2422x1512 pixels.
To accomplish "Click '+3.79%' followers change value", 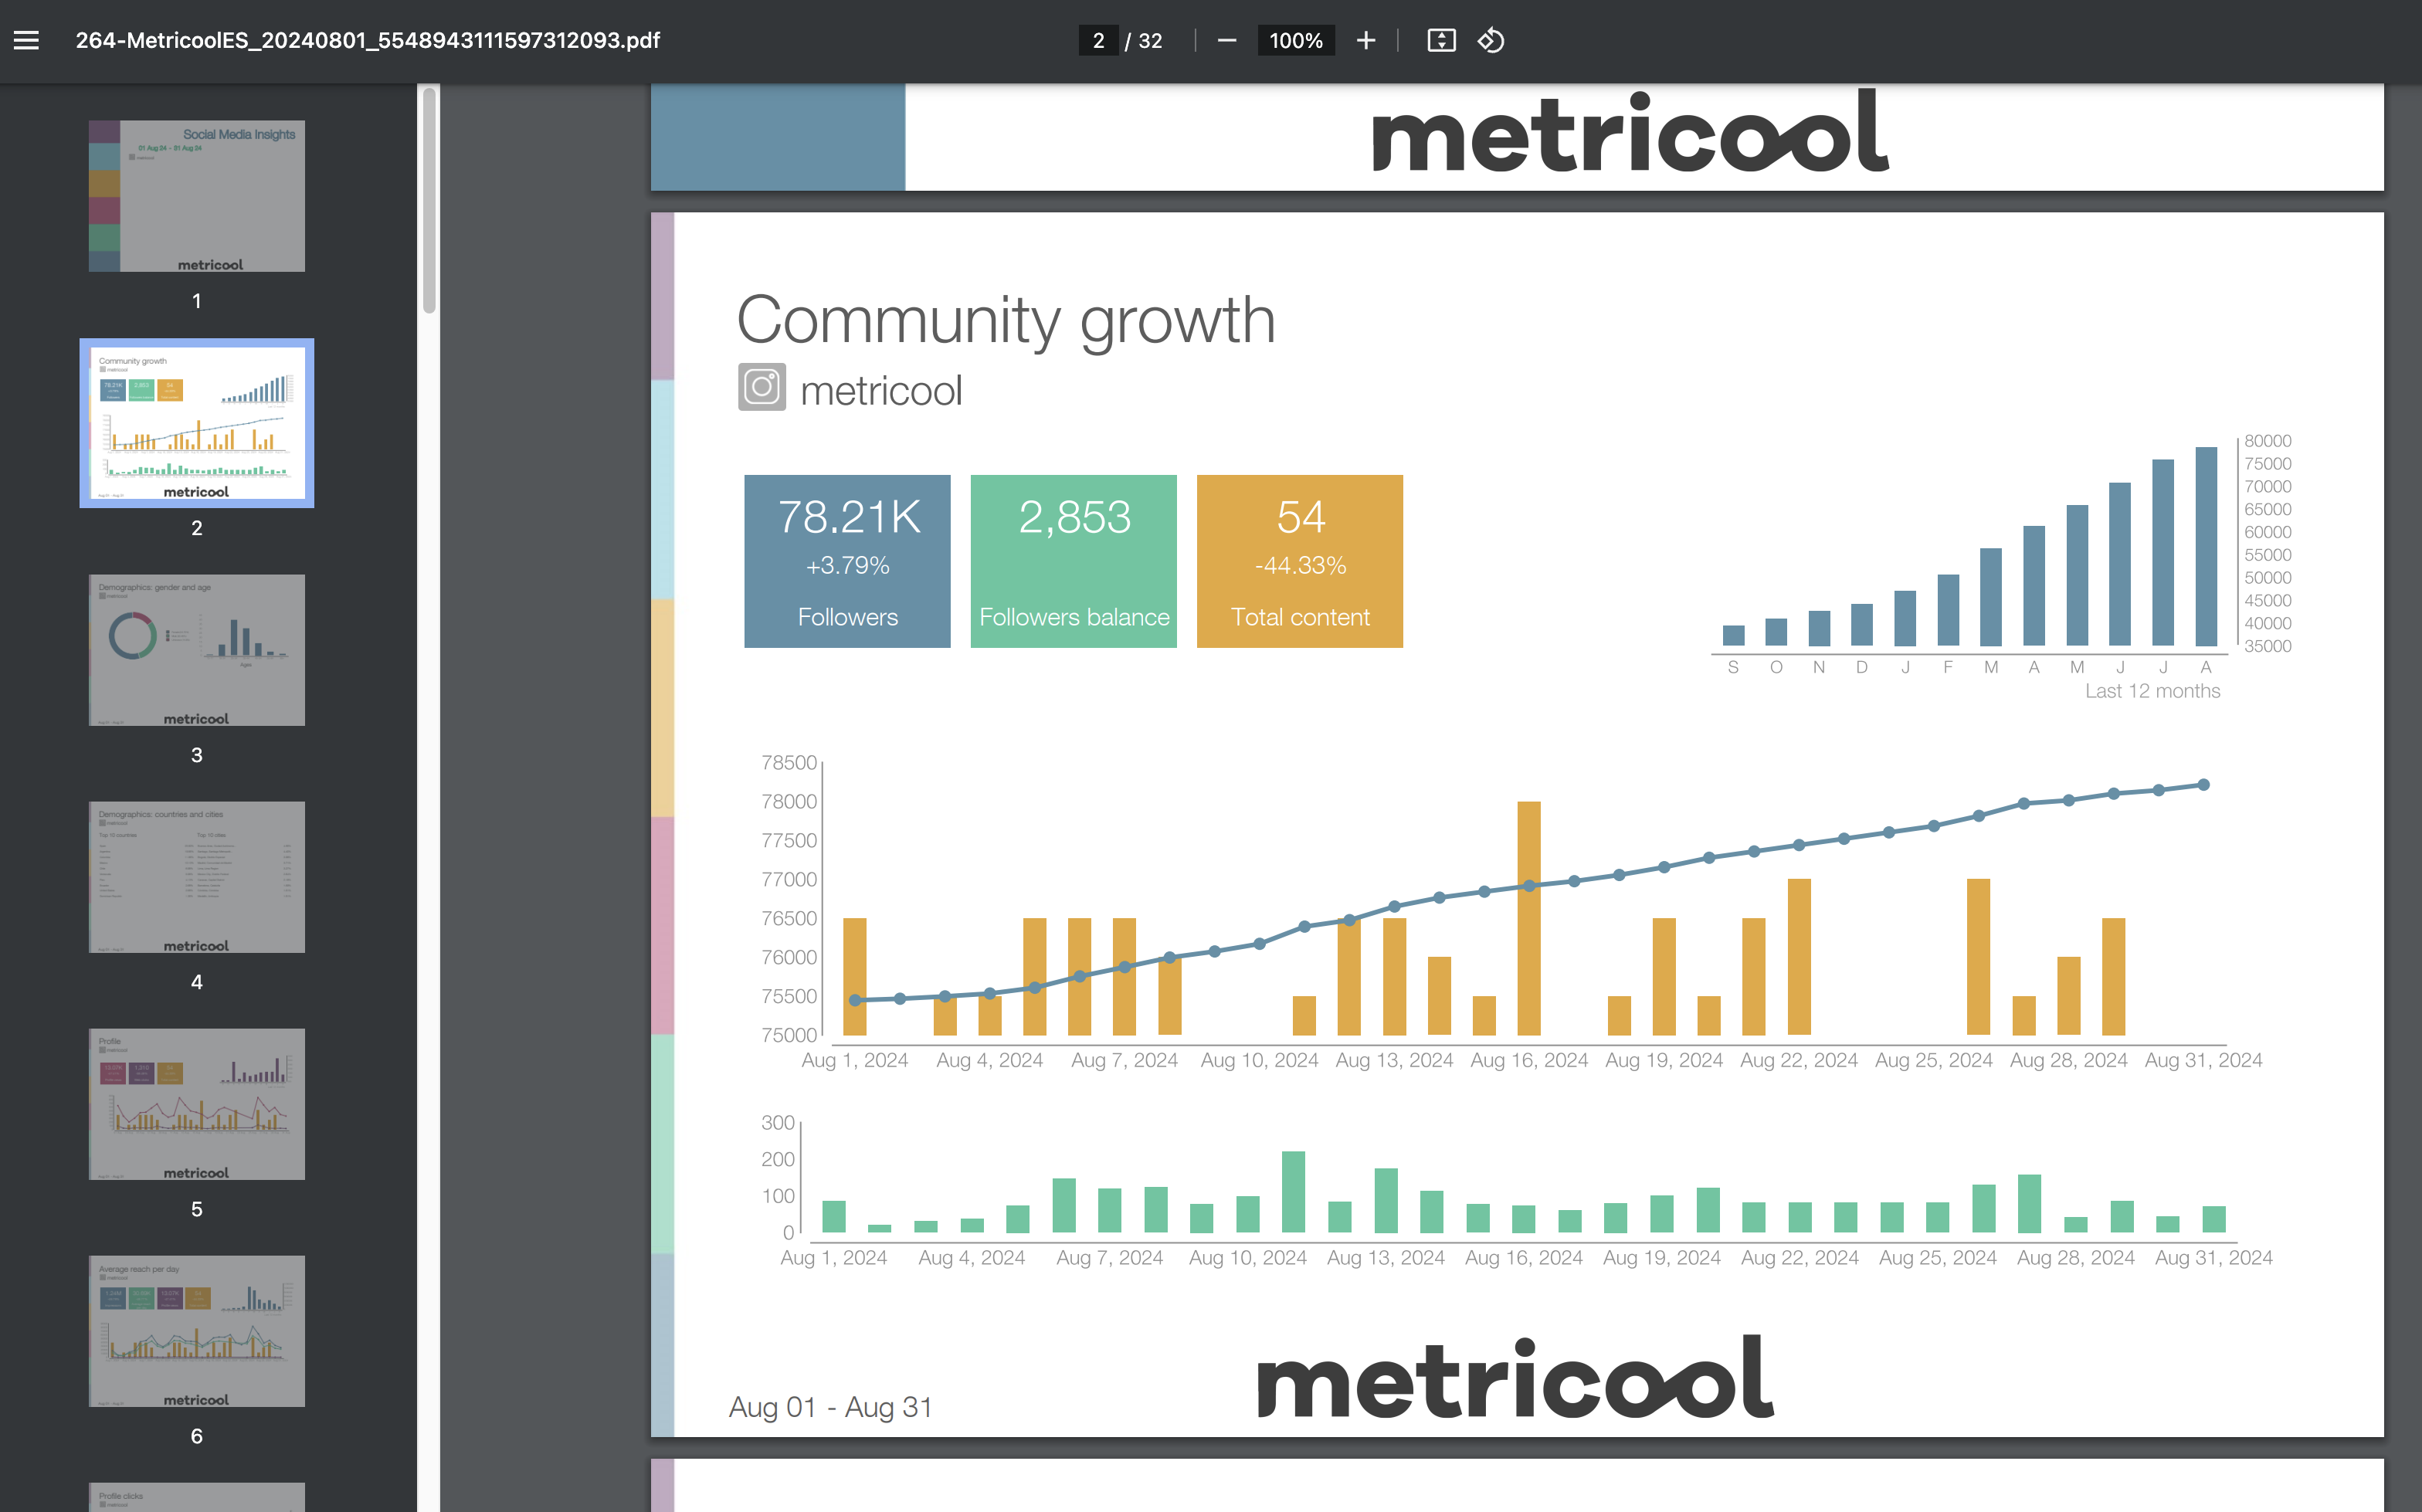I will coord(848,566).
